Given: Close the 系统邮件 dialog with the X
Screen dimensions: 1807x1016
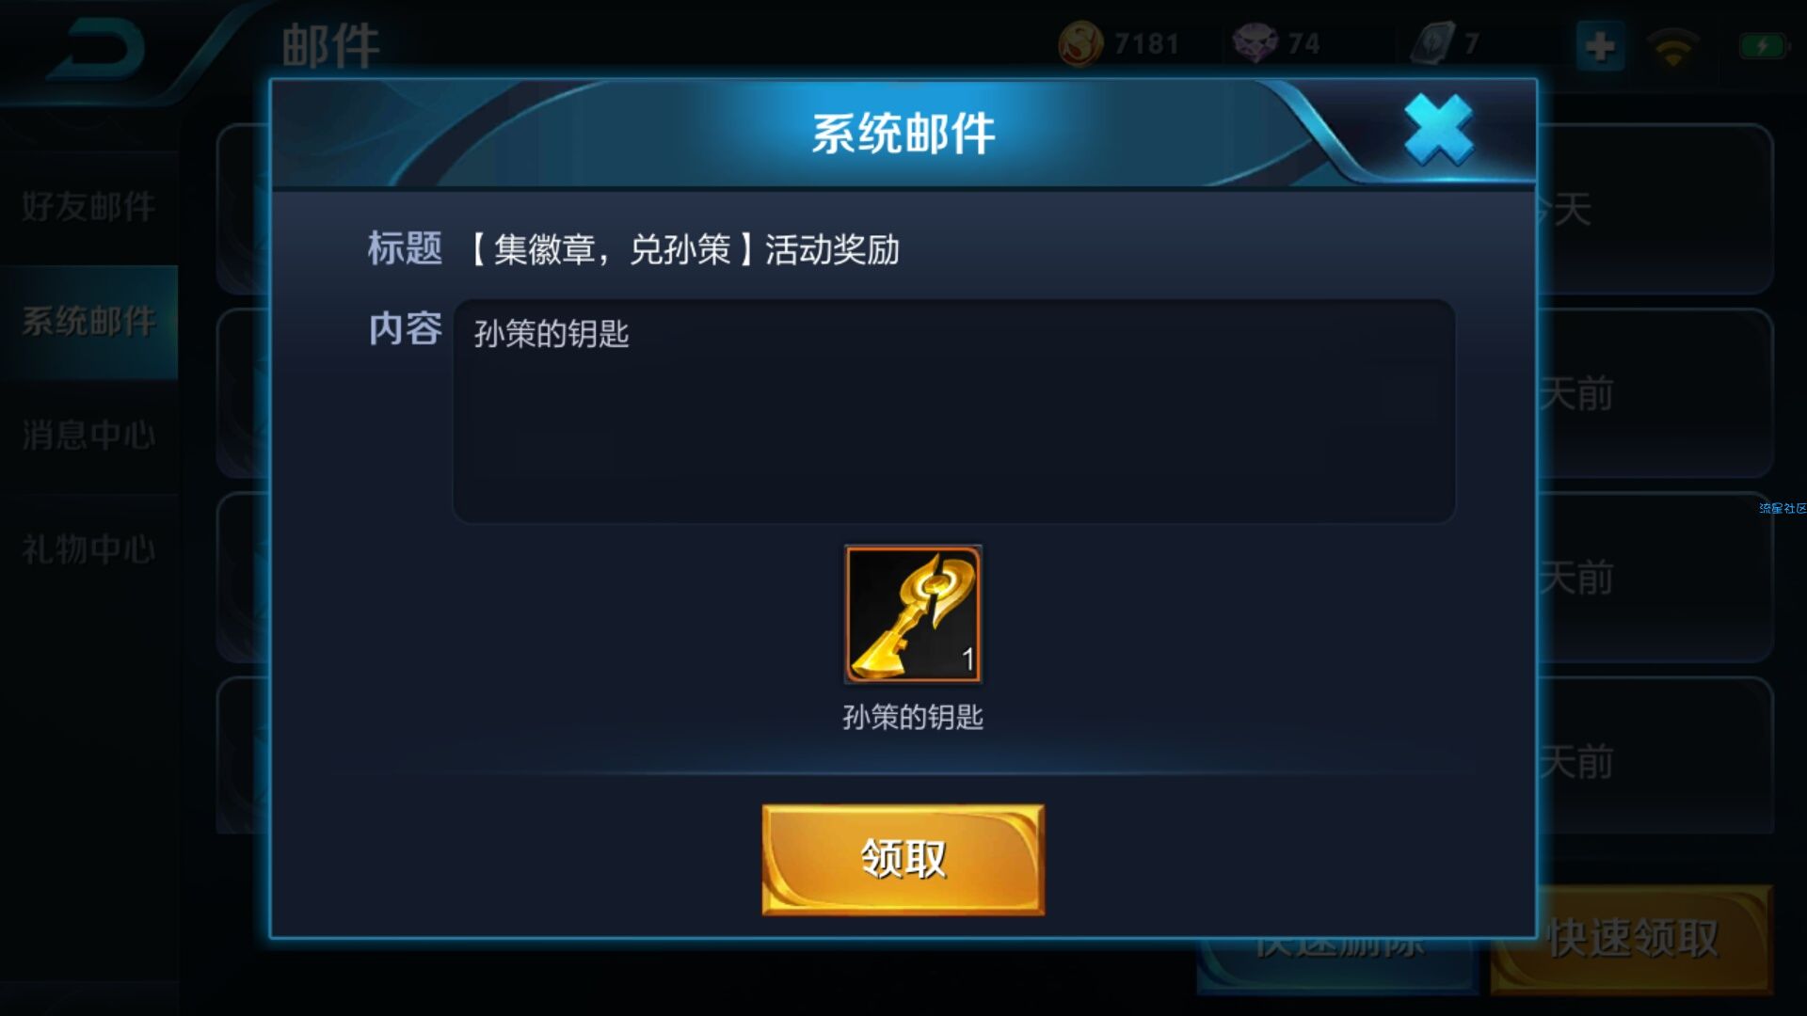Looking at the screenshot, I should 1438,130.
